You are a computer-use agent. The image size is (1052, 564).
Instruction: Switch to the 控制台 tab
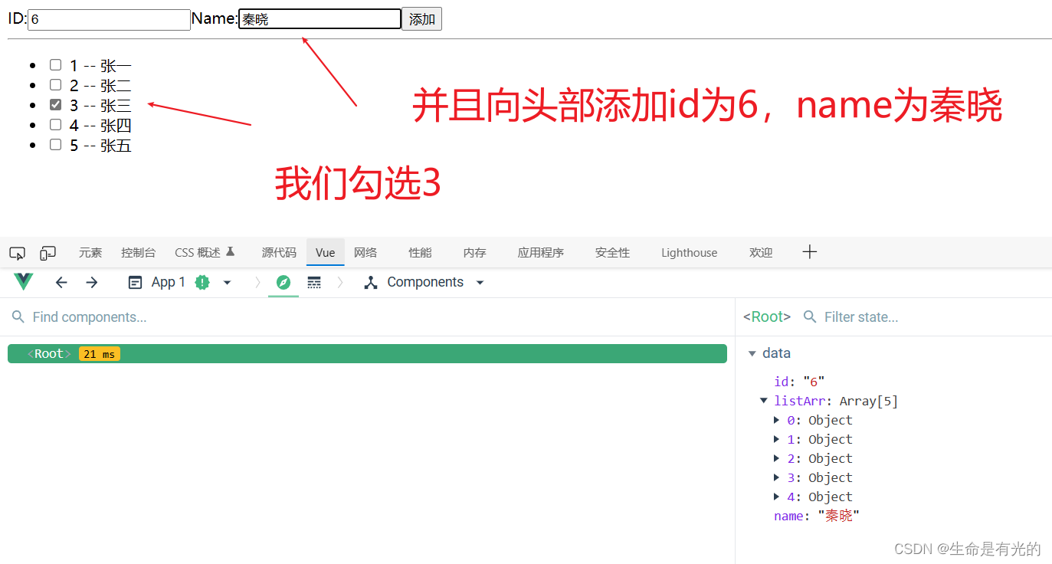click(139, 253)
